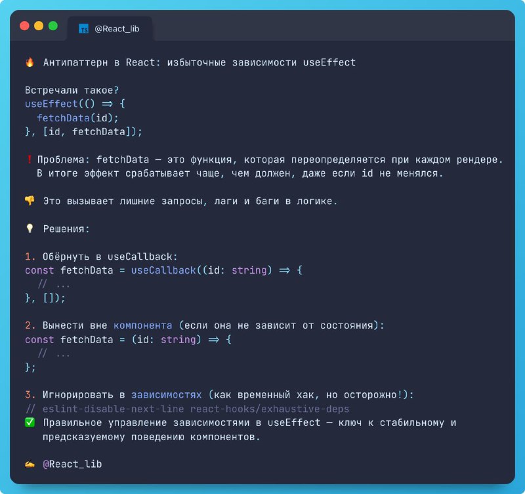
Task: Select the @React_lib tab
Action: click(x=110, y=29)
